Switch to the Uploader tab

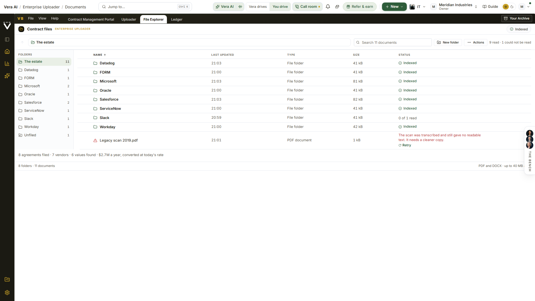pyautogui.click(x=129, y=20)
